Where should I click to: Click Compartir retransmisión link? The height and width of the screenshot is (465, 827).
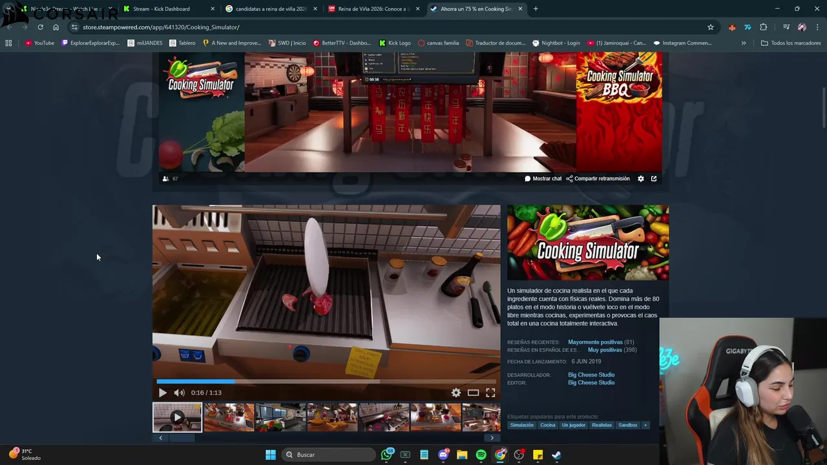[x=598, y=179]
